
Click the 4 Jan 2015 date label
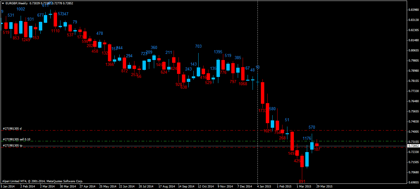point(264,187)
